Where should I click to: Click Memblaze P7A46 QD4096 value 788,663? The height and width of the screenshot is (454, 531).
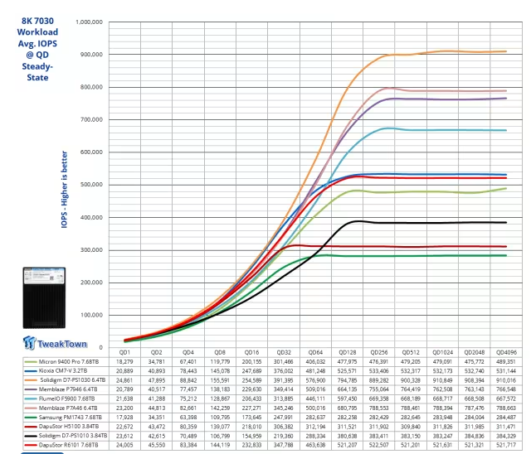pyautogui.click(x=506, y=408)
